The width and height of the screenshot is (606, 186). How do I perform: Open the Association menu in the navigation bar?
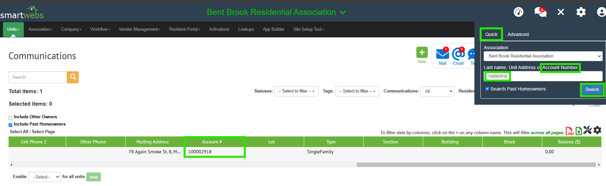(x=40, y=29)
